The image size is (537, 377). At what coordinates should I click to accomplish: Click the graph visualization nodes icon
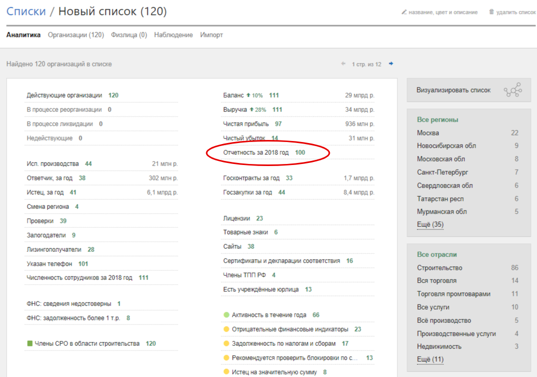pos(512,90)
